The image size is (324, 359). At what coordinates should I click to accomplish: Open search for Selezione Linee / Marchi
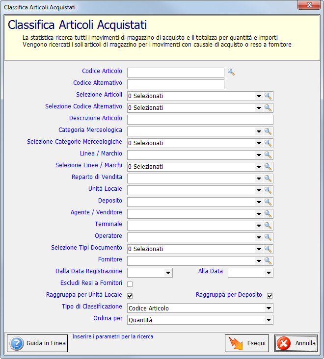[268, 167]
